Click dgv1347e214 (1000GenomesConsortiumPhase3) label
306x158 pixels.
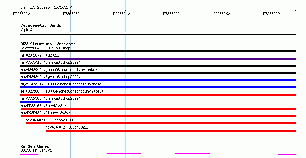click(63, 84)
